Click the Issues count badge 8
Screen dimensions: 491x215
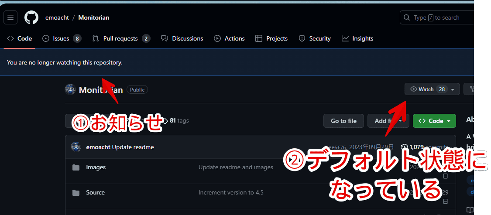pyautogui.click(x=77, y=38)
